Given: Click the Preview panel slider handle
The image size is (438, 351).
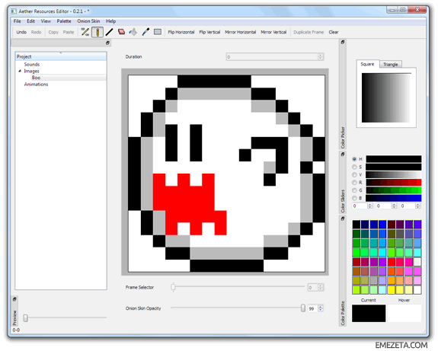Looking at the screenshot, I should tap(25, 318).
